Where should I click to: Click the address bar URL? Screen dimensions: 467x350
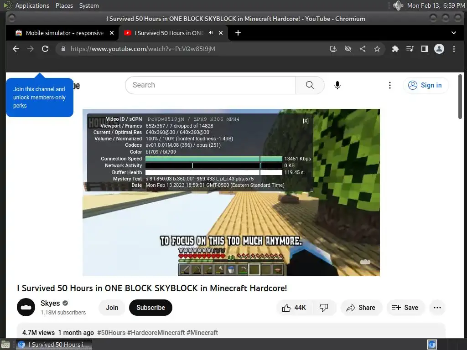click(143, 49)
